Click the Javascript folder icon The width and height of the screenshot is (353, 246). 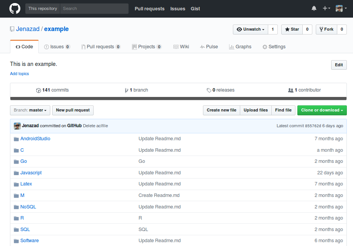16,173
